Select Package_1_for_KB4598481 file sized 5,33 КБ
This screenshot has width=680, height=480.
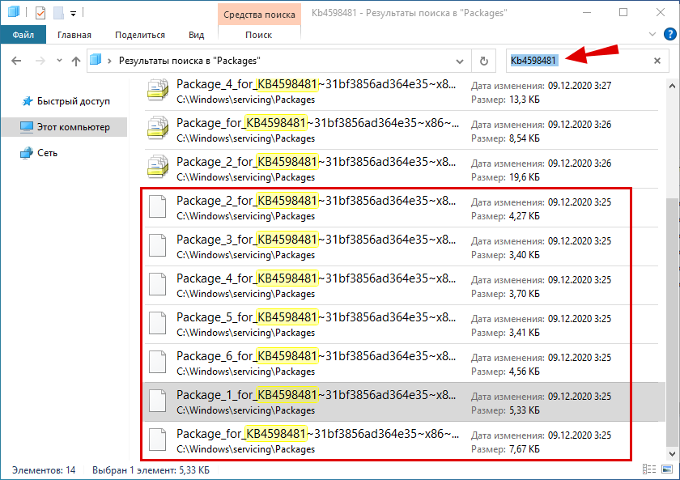pyautogui.click(x=403, y=402)
